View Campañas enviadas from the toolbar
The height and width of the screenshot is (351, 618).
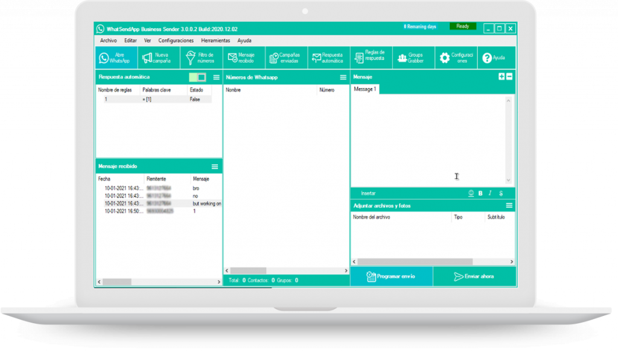[287, 58]
